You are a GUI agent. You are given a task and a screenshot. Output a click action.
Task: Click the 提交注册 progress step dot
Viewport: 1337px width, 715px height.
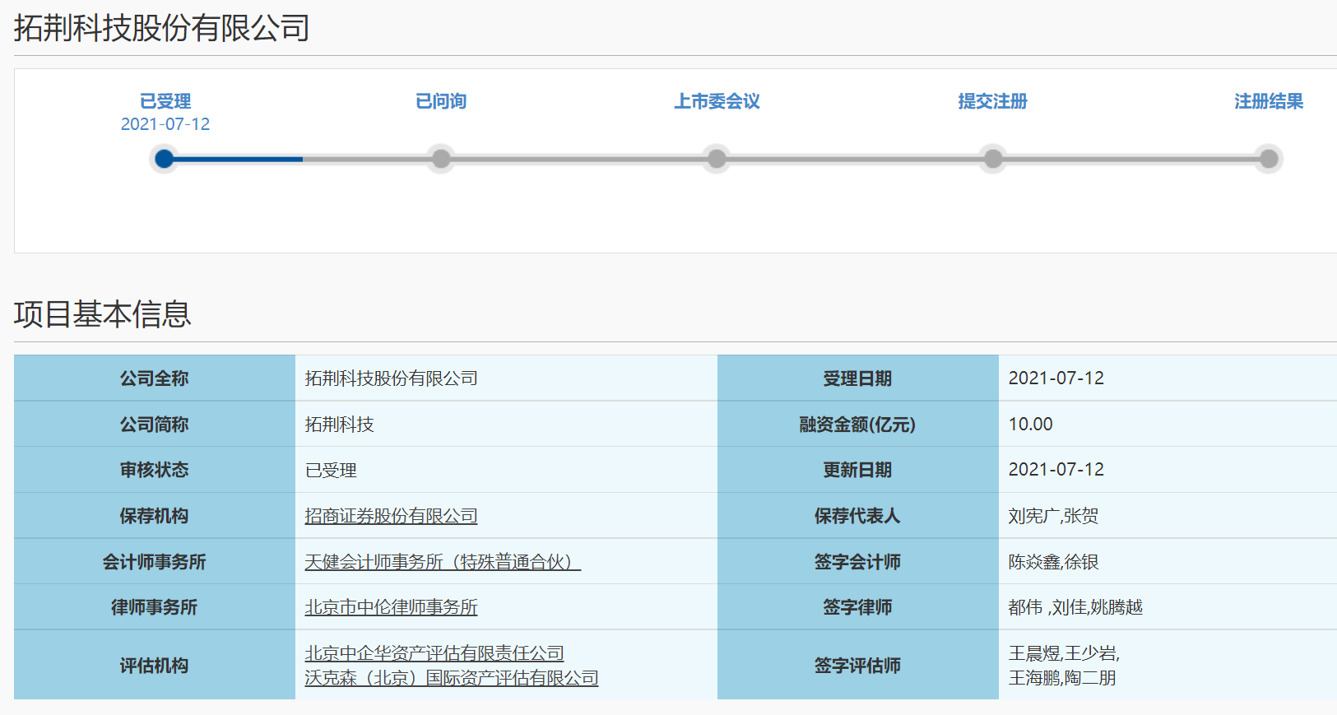tap(994, 159)
